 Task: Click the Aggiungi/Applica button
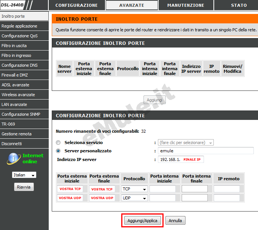coord(142,221)
